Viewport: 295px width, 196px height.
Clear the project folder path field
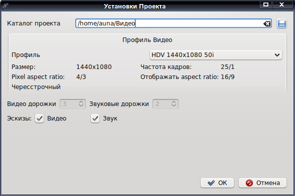tap(267, 23)
